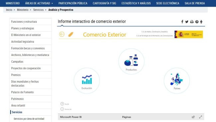
Task: Open the Evolución chart circle
Action: 87,81
